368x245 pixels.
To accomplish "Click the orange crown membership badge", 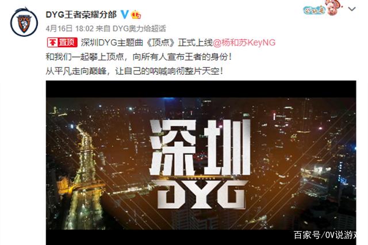I will (x=136, y=15).
